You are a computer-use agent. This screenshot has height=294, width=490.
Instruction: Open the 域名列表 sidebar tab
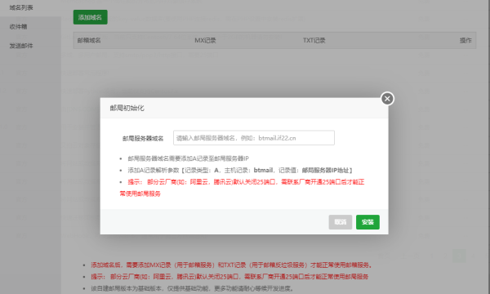coord(21,7)
